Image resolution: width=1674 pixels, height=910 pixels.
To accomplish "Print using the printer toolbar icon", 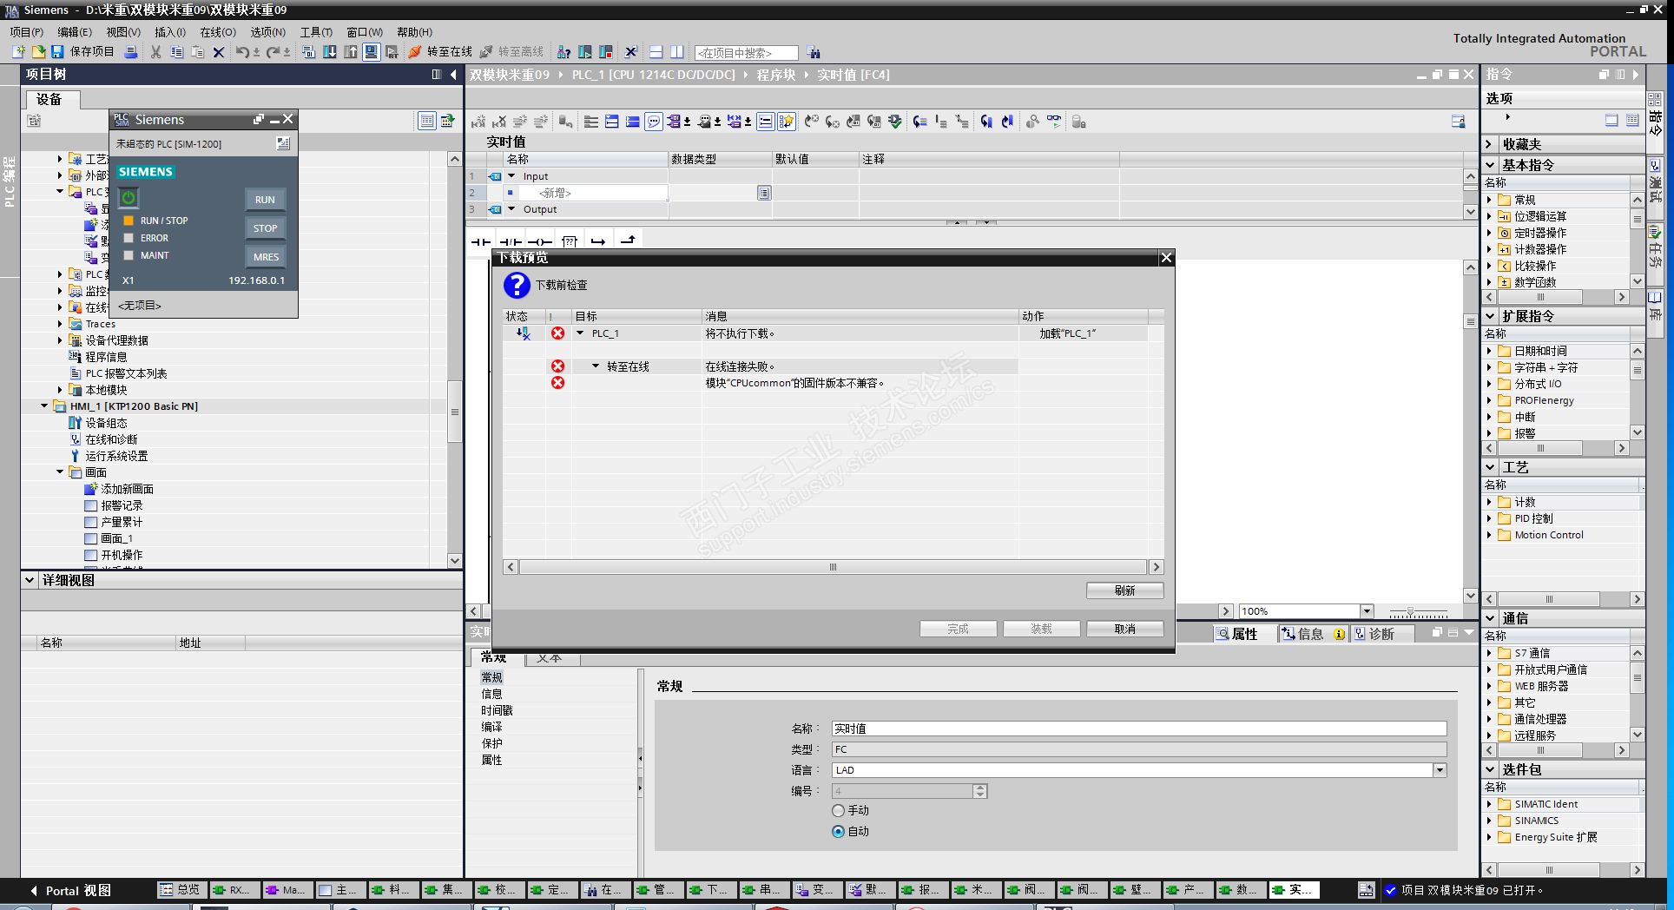I will [131, 52].
